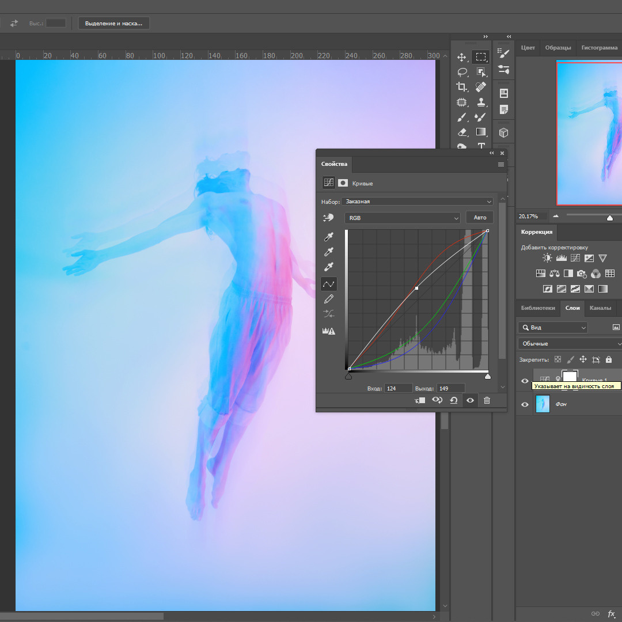Open the Набор preset dropdown

pos(418,202)
